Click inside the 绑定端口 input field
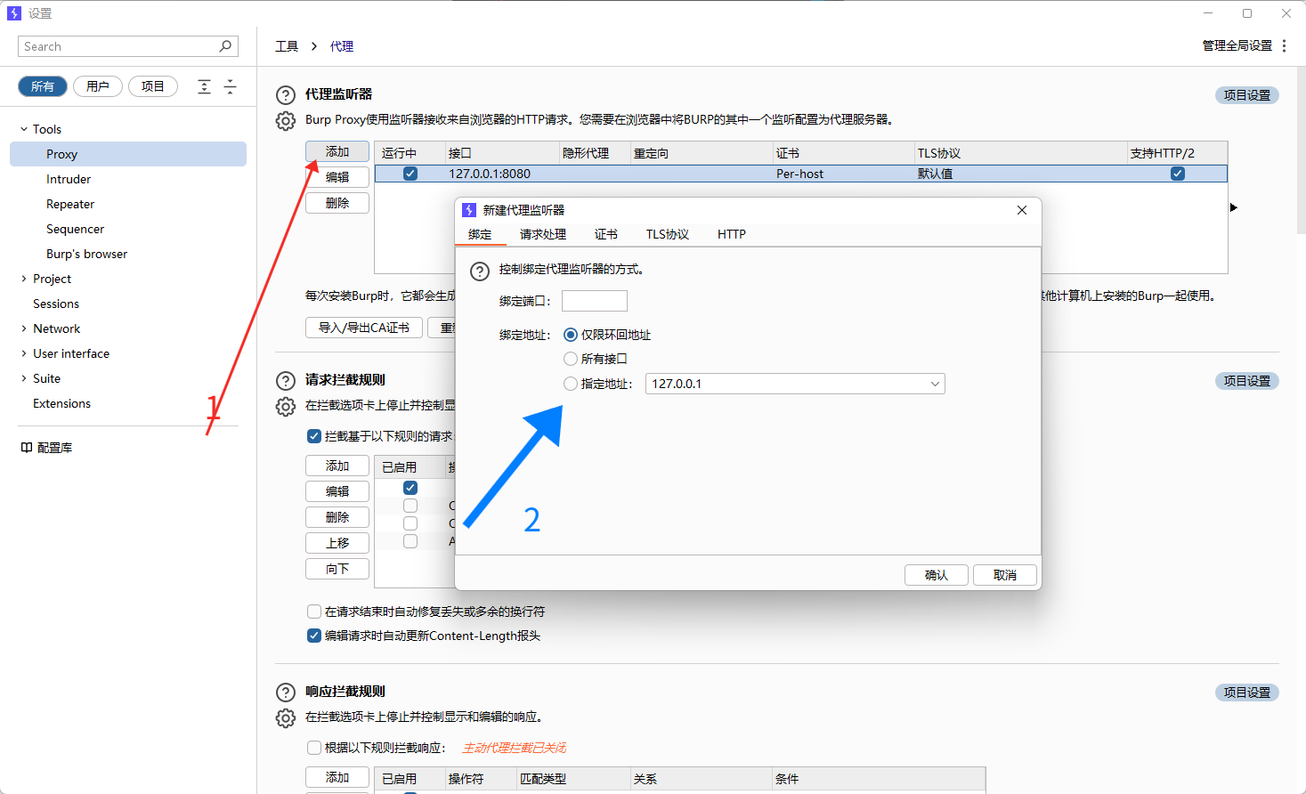Screen dimensions: 1306x794 594,300
